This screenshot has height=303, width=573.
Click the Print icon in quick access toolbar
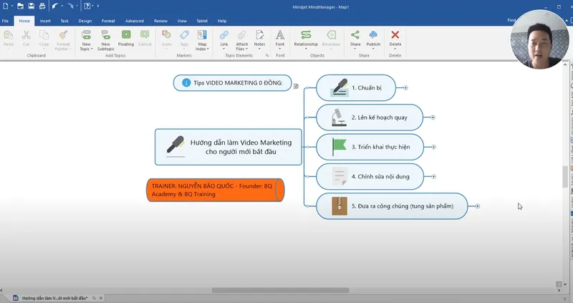42,6
